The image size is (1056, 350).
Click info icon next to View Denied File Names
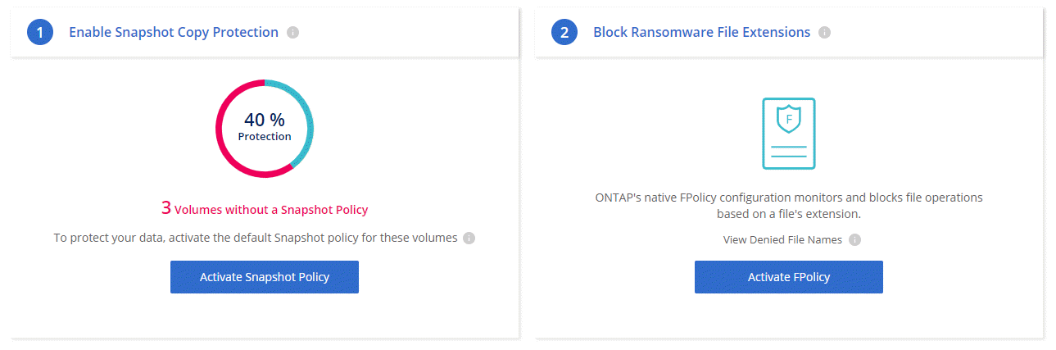click(854, 240)
